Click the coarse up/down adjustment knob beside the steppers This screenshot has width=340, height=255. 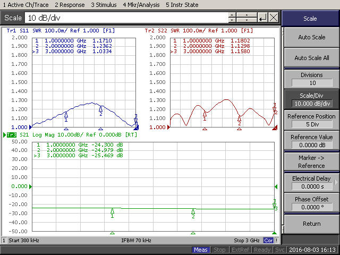tap(246, 18)
